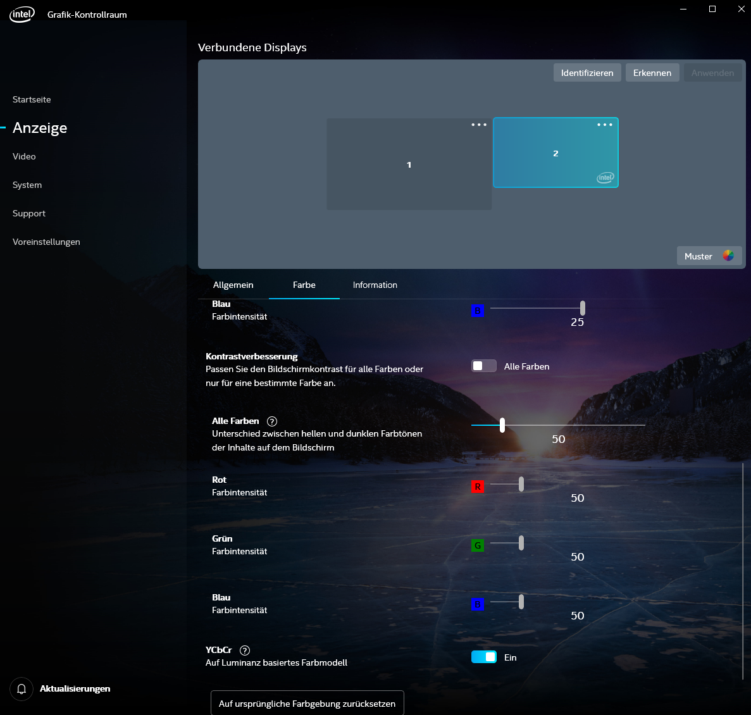Click the red R channel icon
This screenshot has width=751, height=715.
pos(478,487)
